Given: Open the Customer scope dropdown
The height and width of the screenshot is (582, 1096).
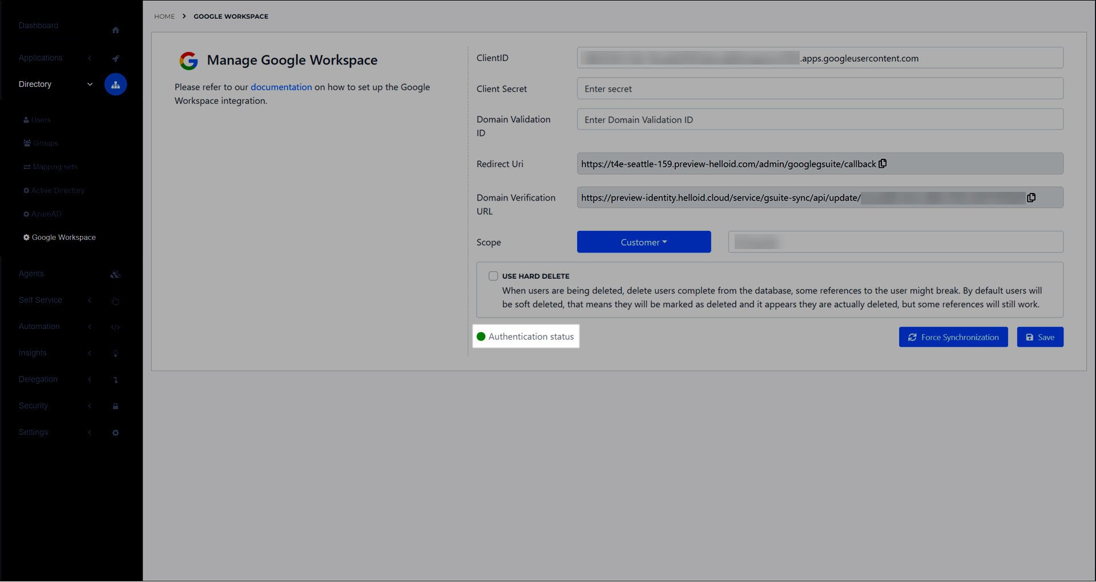Looking at the screenshot, I should click(x=644, y=242).
